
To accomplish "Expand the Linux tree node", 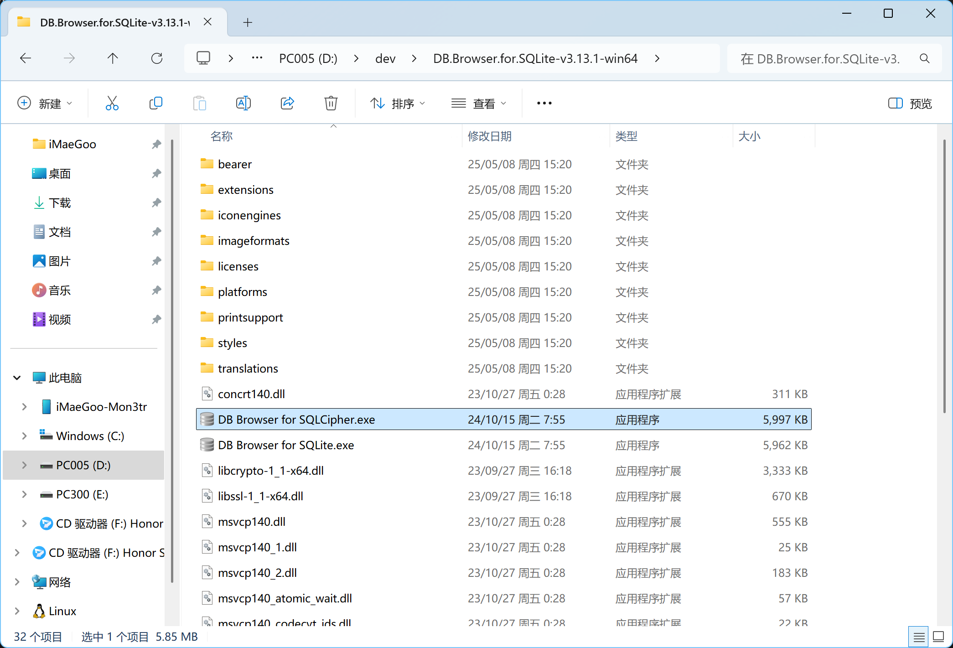I will [x=17, y=611].
